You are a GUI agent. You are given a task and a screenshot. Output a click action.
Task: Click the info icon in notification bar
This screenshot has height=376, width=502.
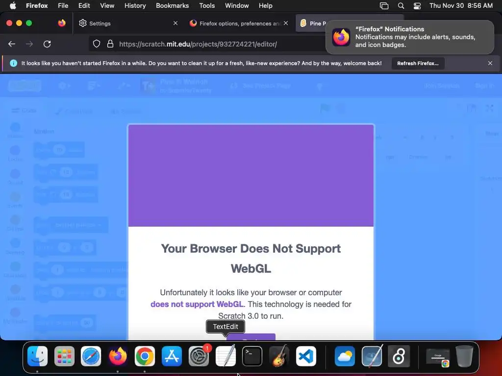(13, 63)
